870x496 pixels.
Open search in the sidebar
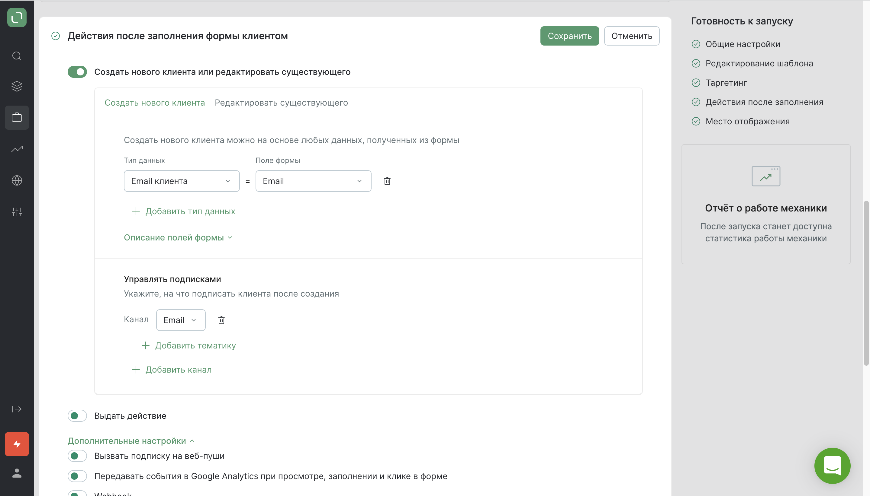[17, 56]
